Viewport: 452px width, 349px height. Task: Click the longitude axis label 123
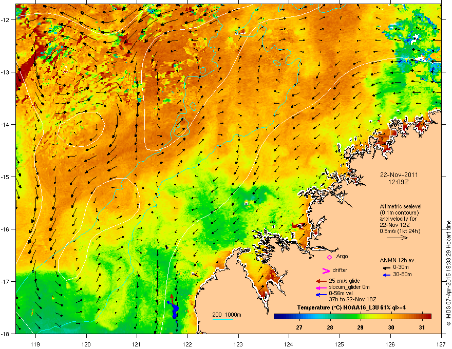(238, 344)
